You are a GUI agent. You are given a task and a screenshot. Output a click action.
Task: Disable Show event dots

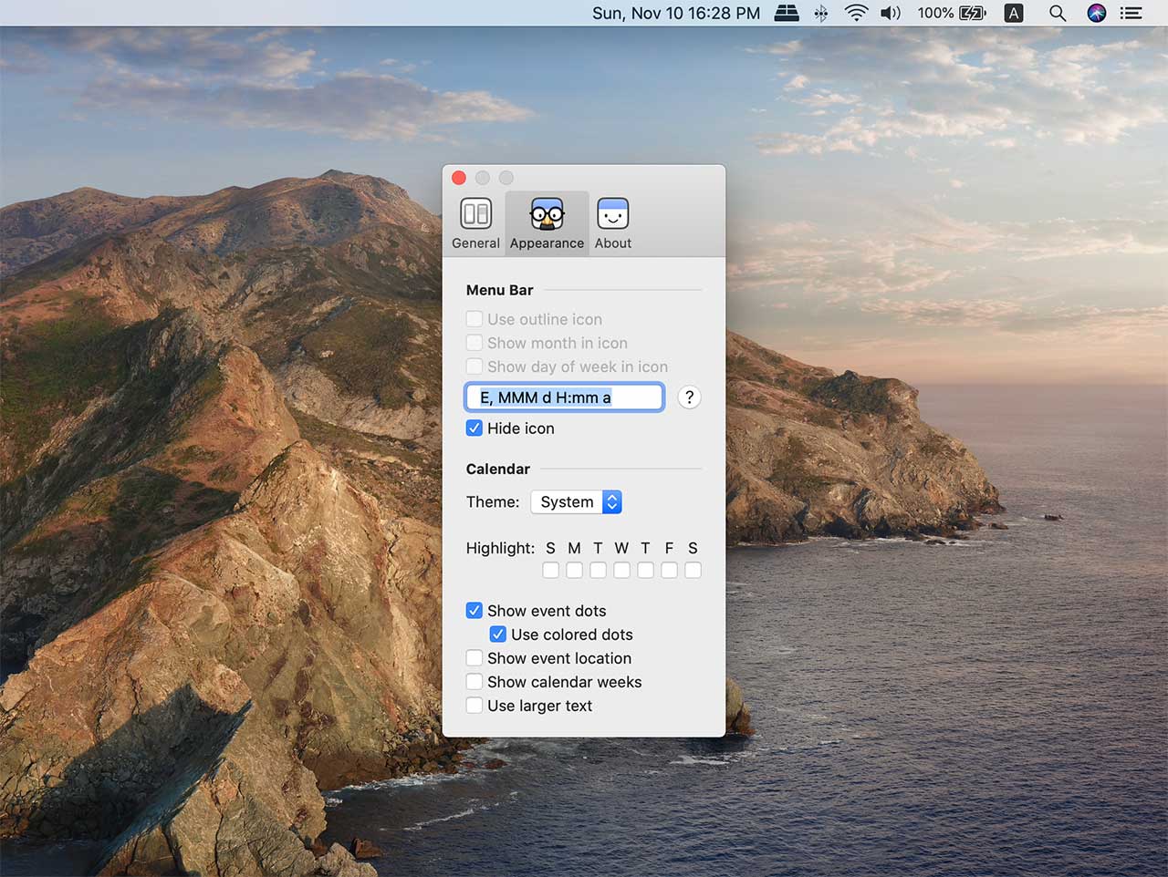coord(474,611)
